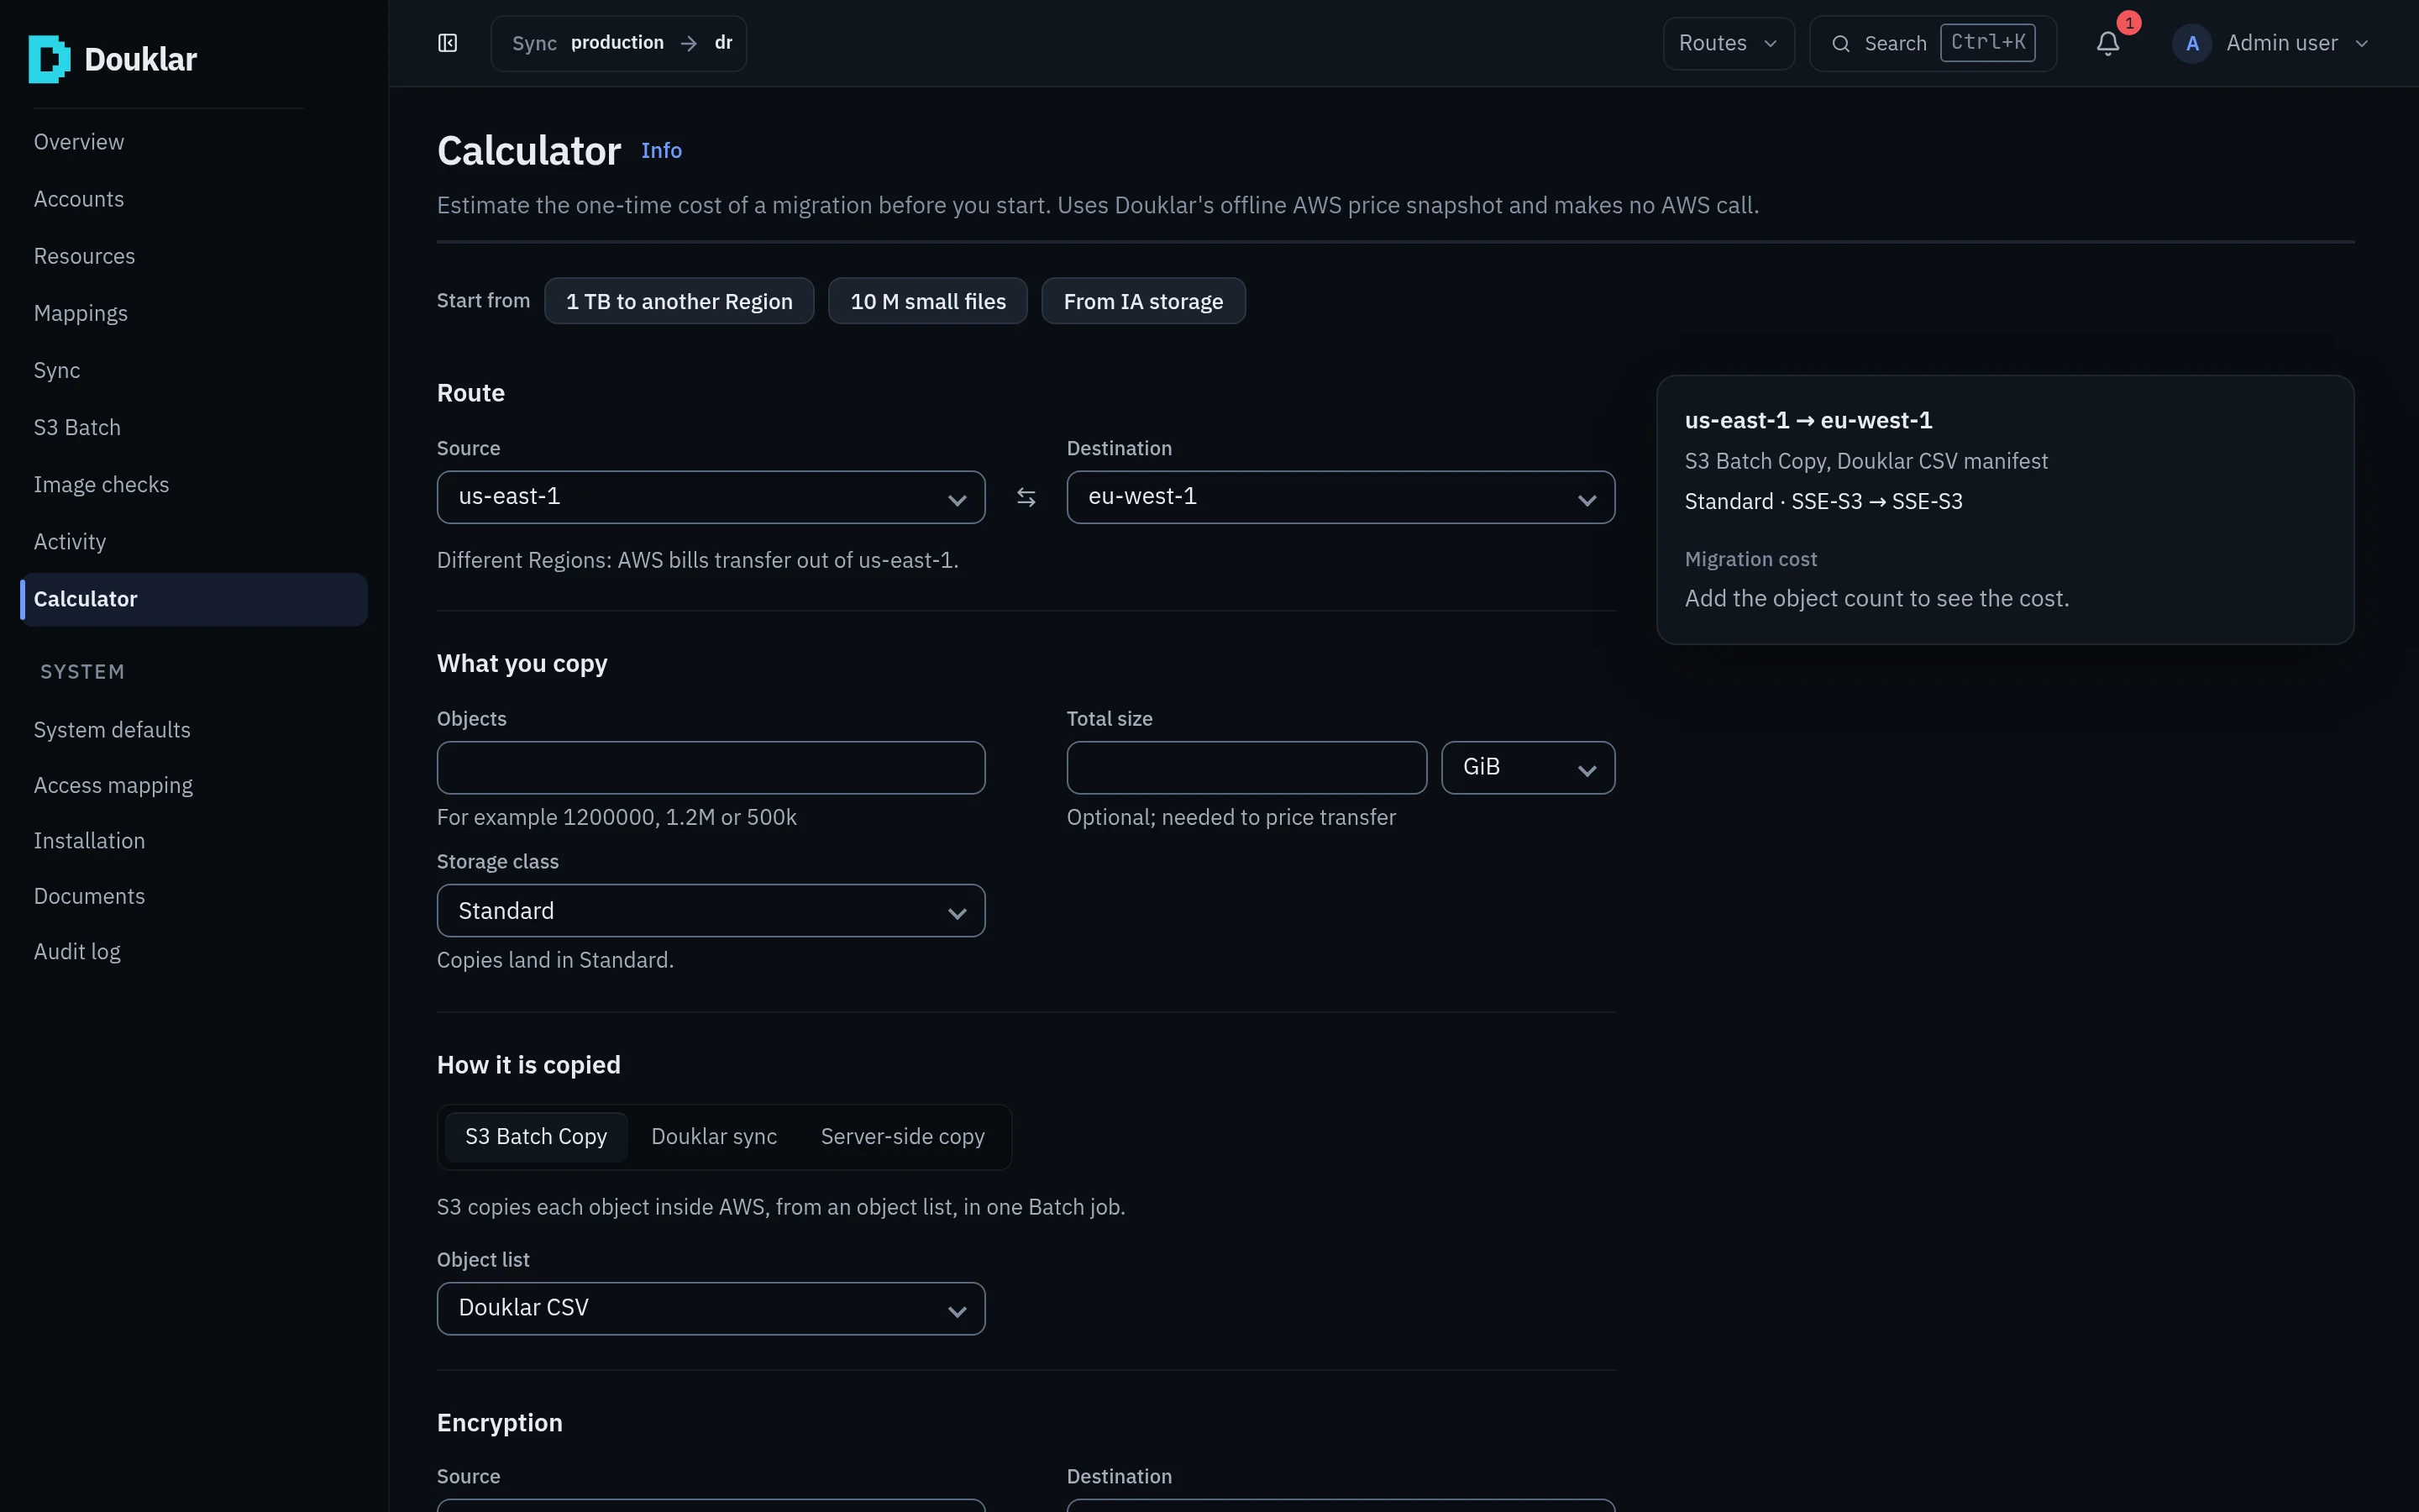Viewport: 2419px width, 1512px height.
Task: Apply the 10 M small files preset
Action: pyautogui.click(x=927, y=301)
